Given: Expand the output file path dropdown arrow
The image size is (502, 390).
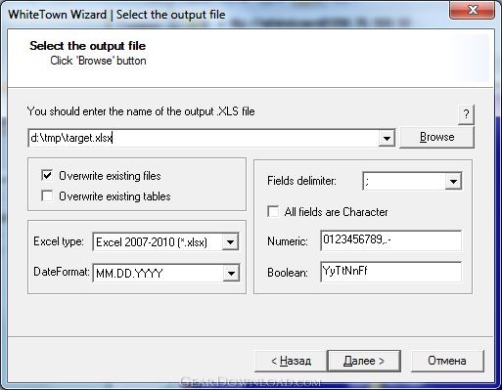Looking at the screenshot, I should [387, 138].
